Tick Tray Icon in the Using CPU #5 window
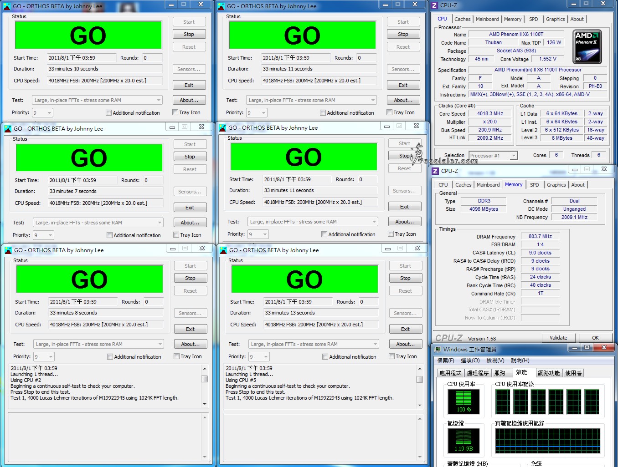 [391, 356]
